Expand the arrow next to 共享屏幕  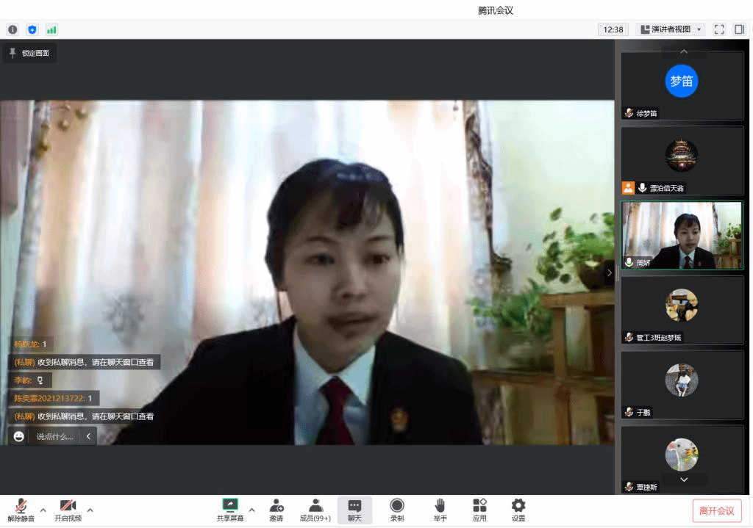click(x=251, y=510)
